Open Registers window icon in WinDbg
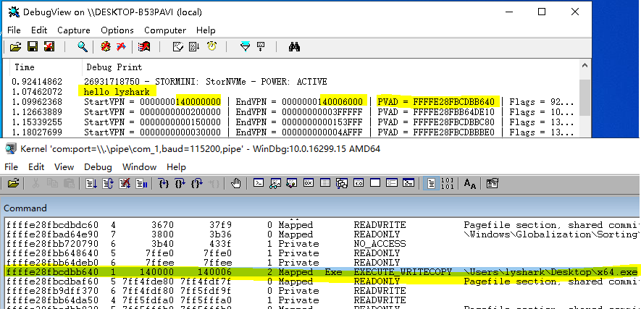 point(309,183)
